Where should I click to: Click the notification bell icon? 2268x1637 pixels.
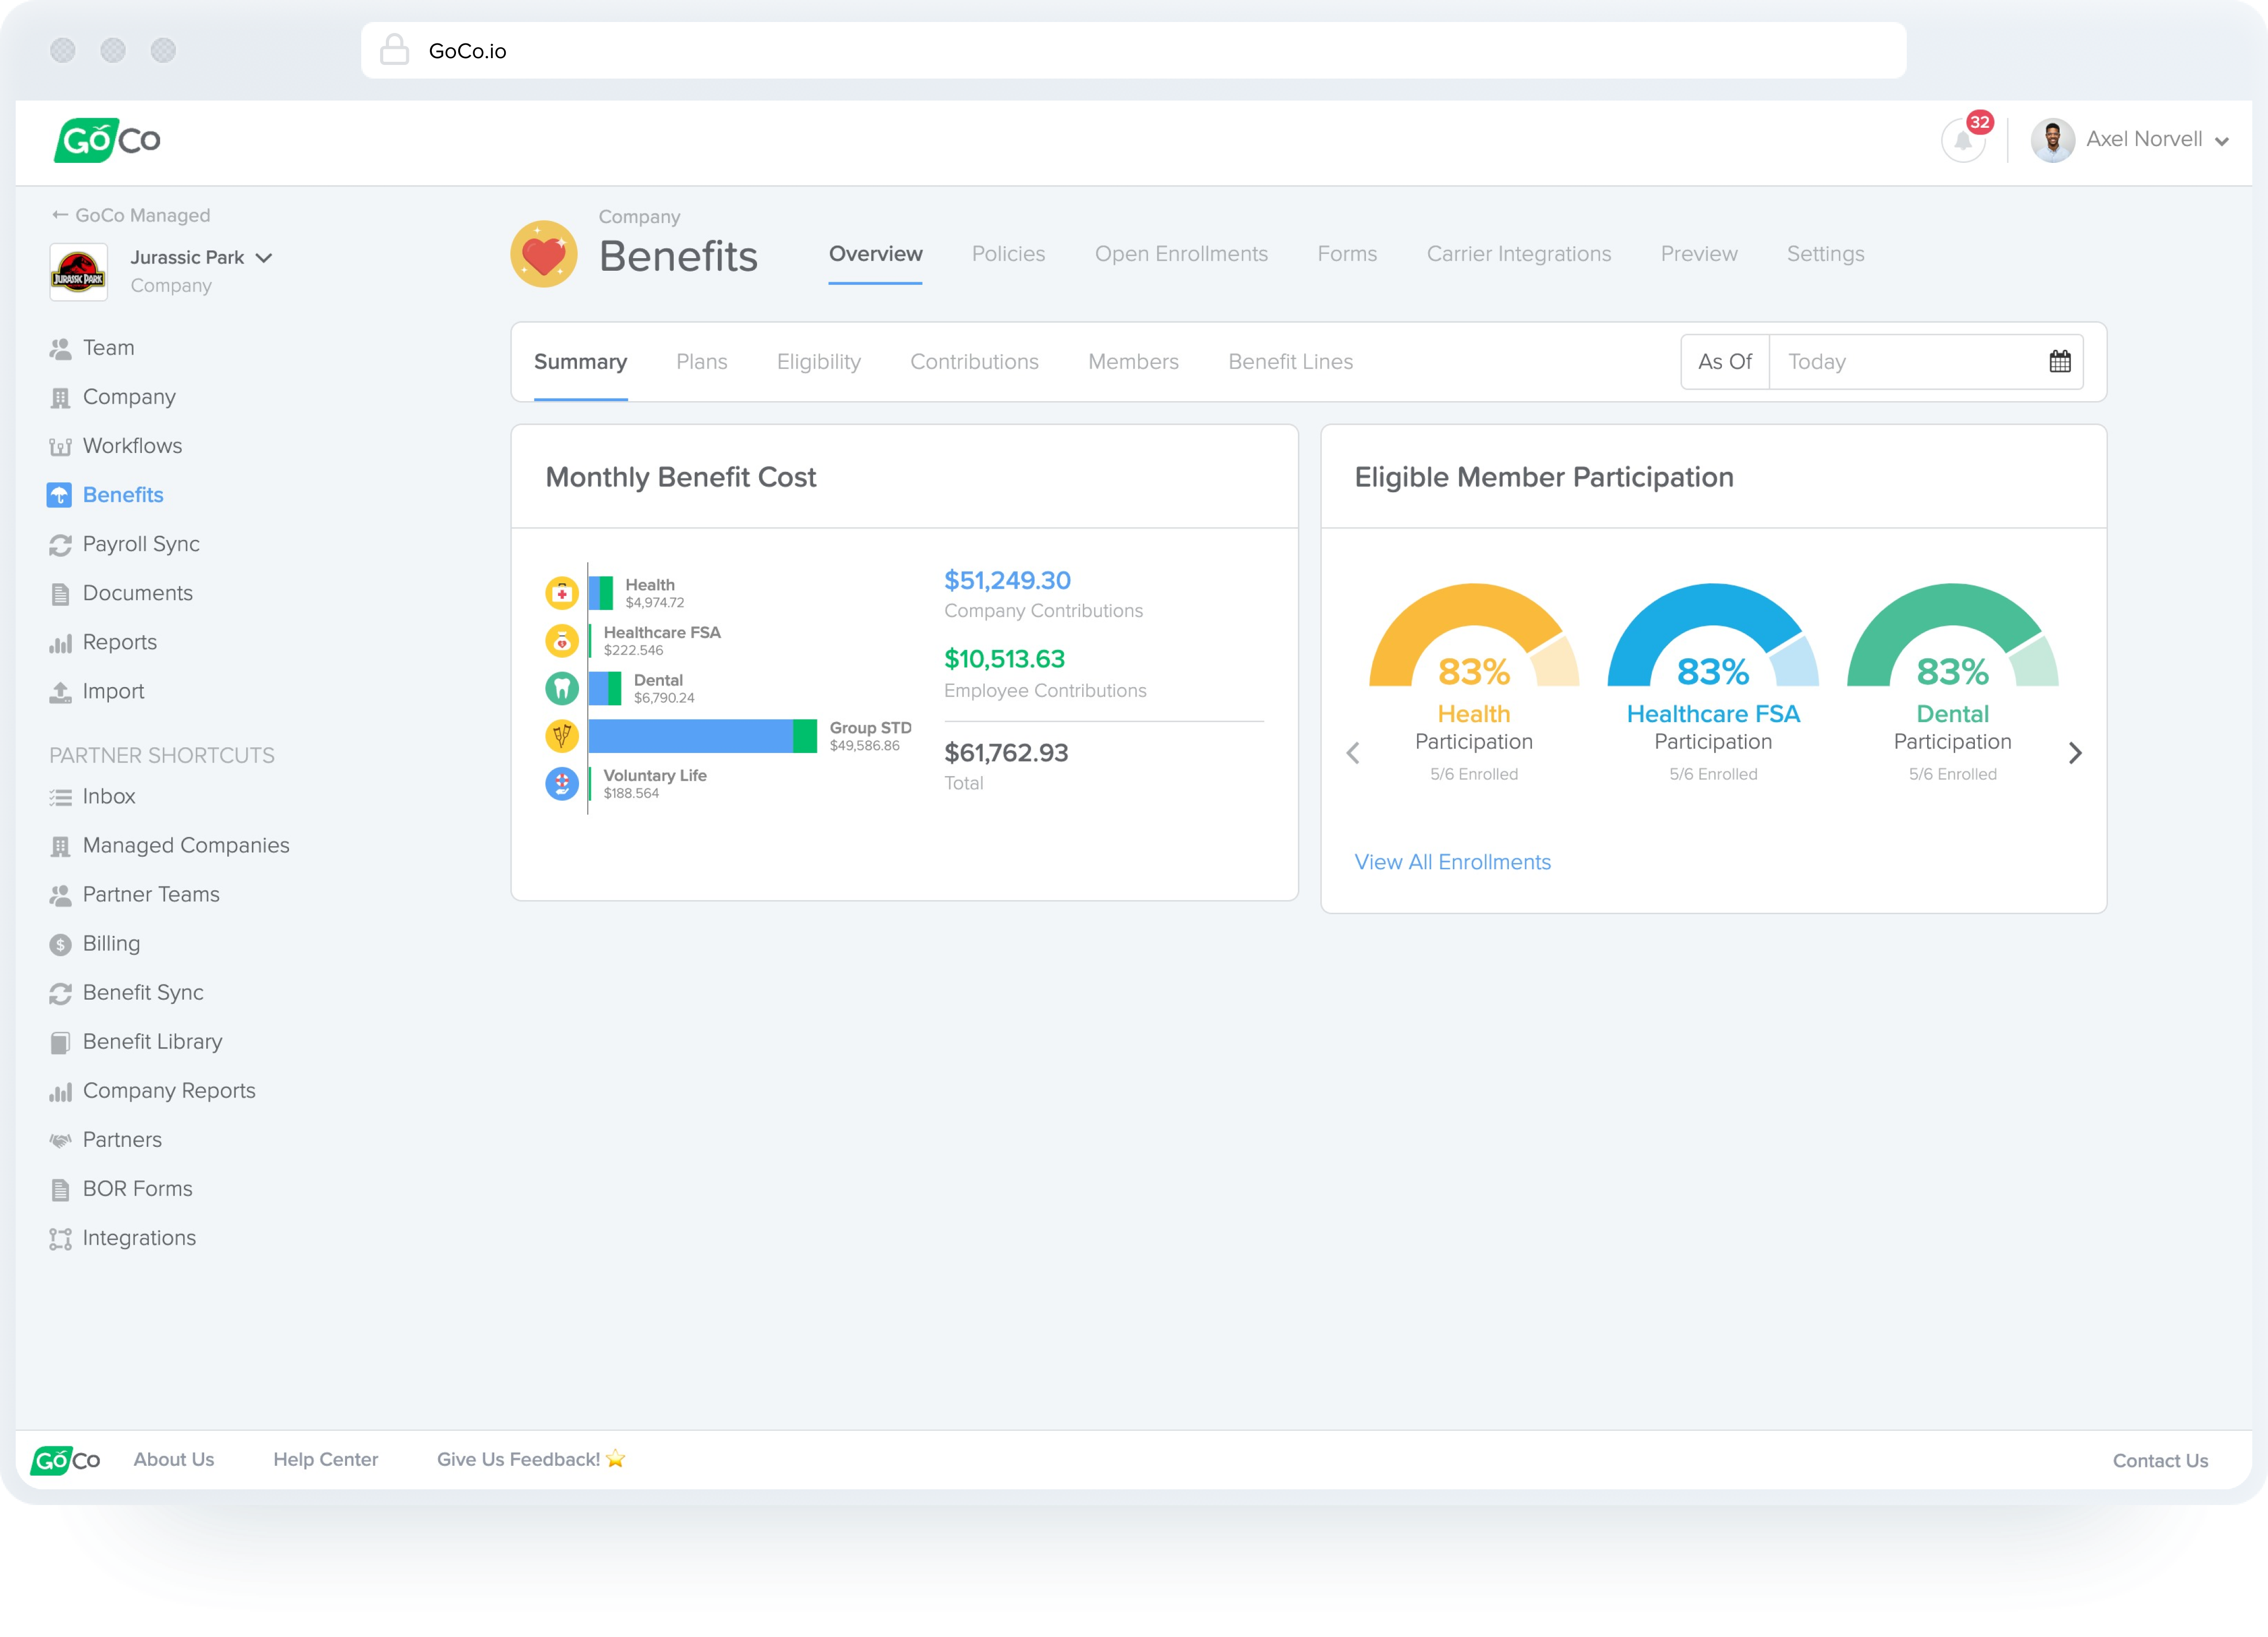[1962, 140]
